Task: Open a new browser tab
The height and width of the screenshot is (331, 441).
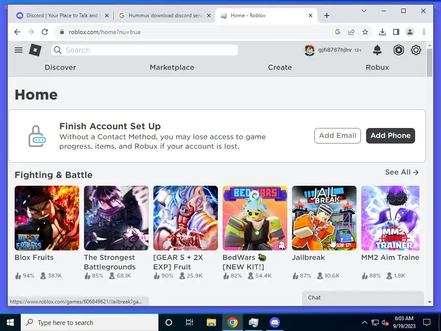Action: [326, 16]
